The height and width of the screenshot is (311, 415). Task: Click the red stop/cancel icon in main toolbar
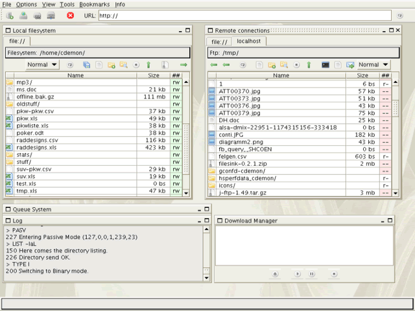pyautogui.click(x=70, y=16)
